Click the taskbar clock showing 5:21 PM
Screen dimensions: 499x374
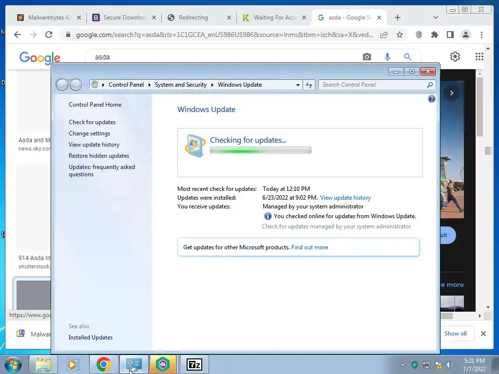click(474, 365)
